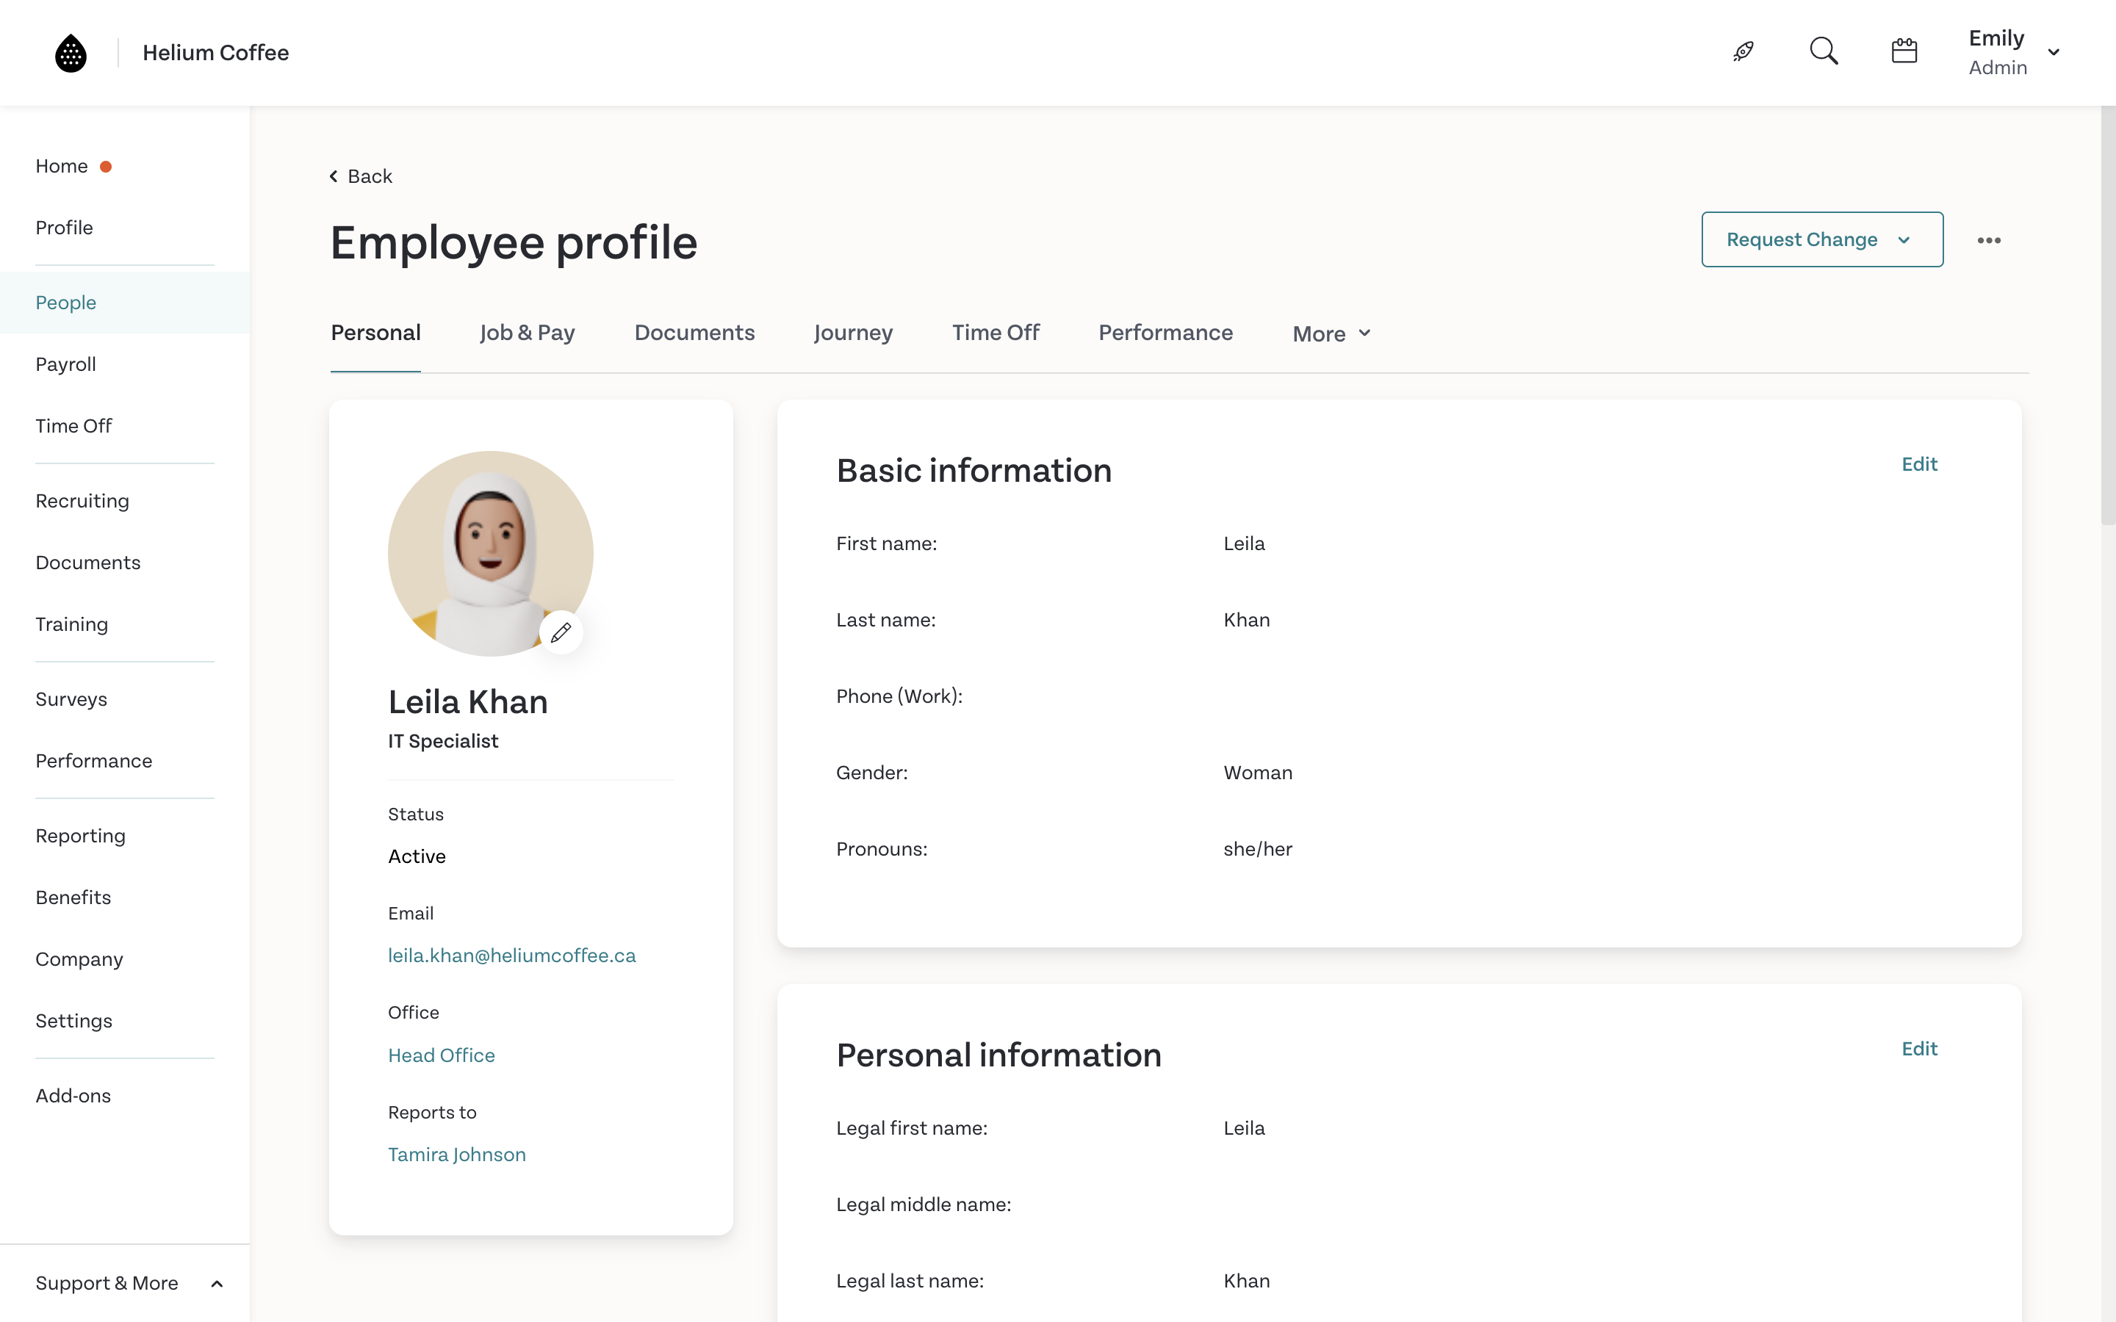This screenshot has height=1322, width=2116.
Task: Click the pencil icon on profile photo
Action: coord(561,632)
